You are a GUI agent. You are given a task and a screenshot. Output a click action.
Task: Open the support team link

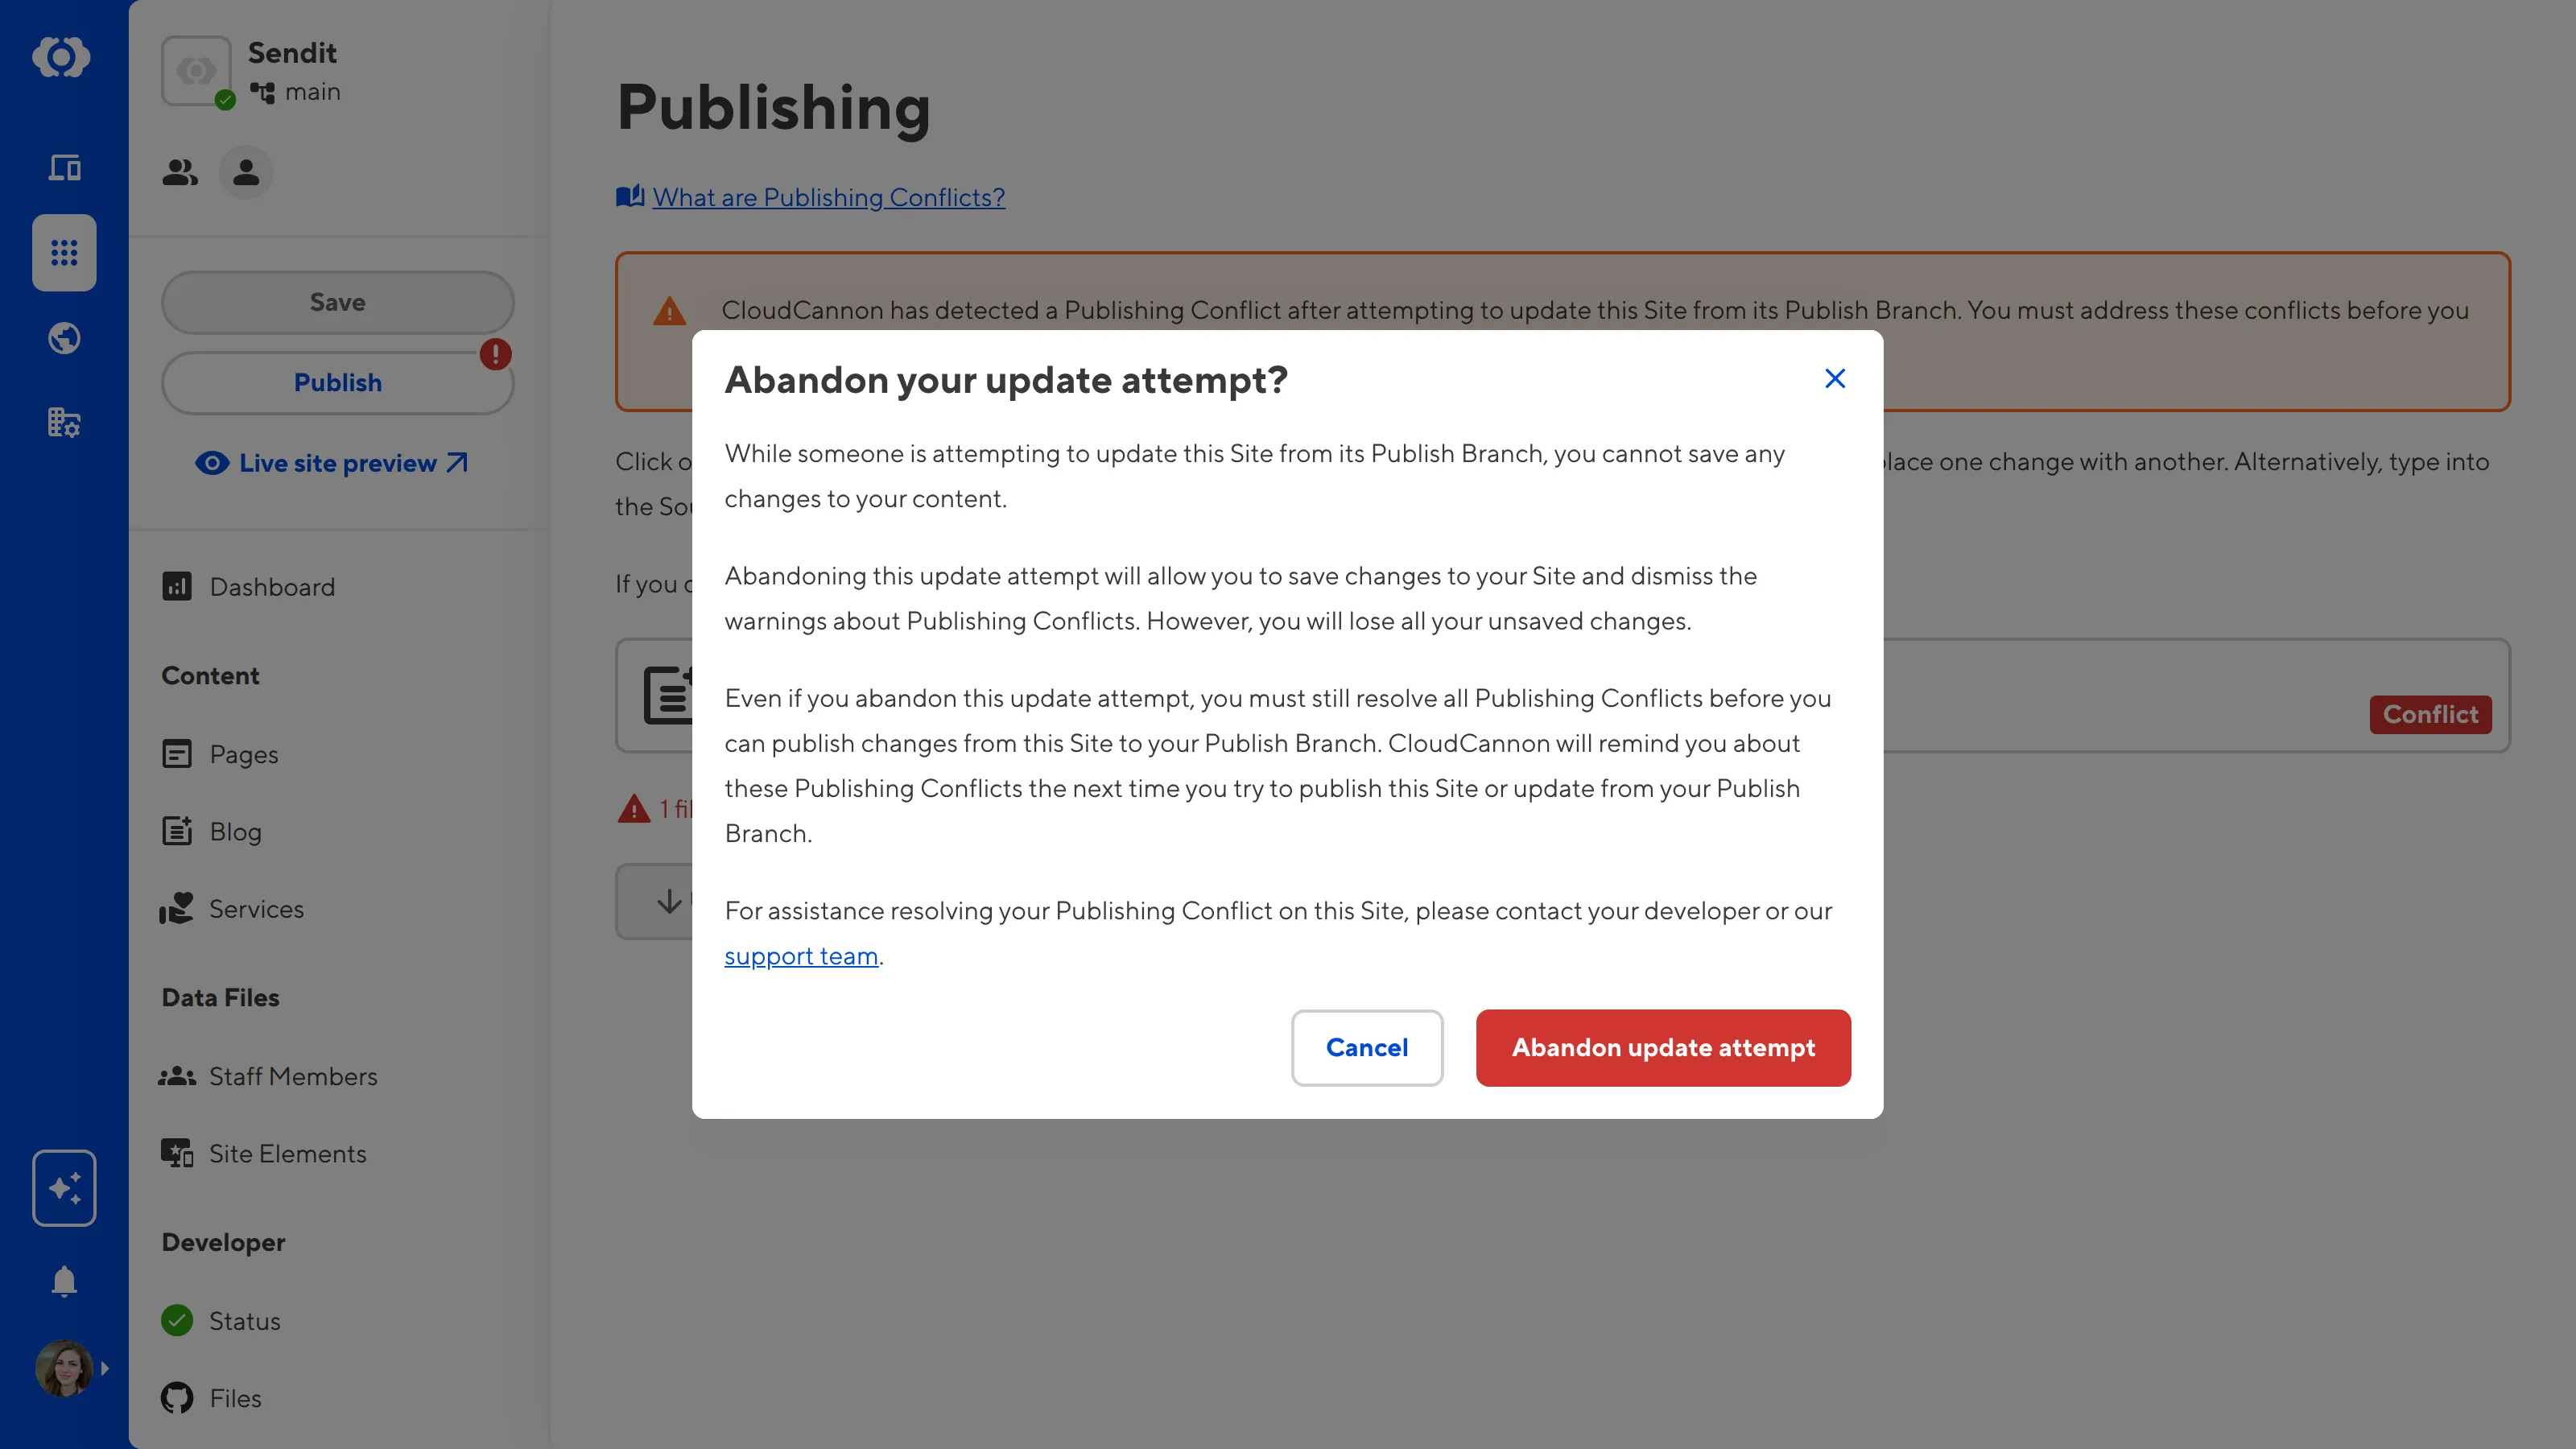801,956
